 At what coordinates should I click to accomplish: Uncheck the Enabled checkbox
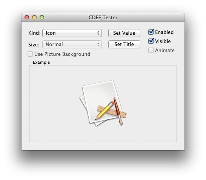(x=151, y=32)
